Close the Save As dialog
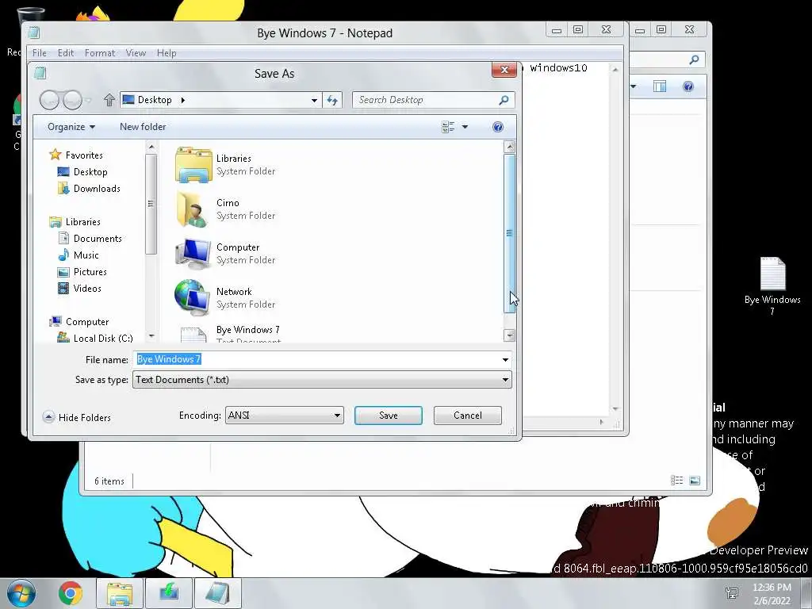Image resolution: width=812 pixels, height=609 pixels. pyautogui.click(x=504, y=70)
